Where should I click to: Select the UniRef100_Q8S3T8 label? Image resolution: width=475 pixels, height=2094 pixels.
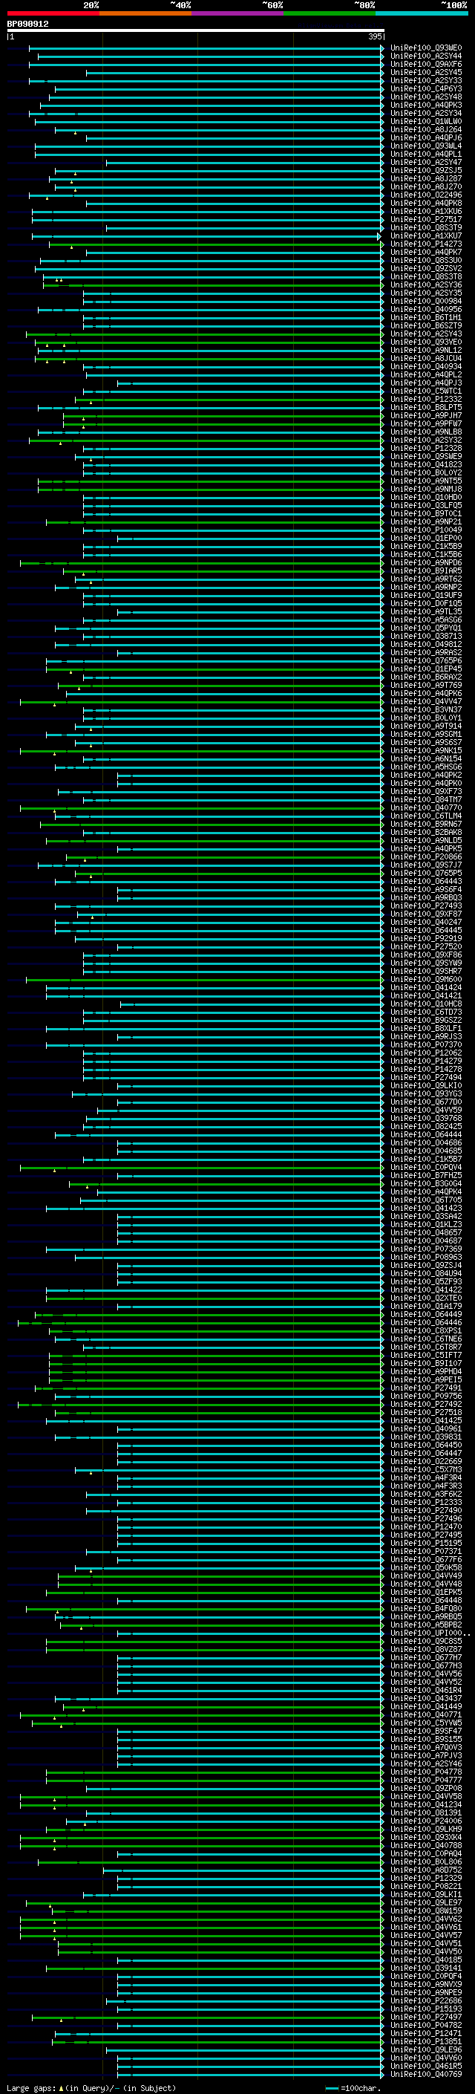click(x=425, y=276)
